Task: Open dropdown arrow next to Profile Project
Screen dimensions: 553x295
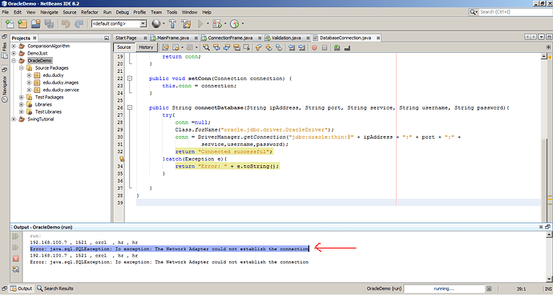Action: pos(243,23)
